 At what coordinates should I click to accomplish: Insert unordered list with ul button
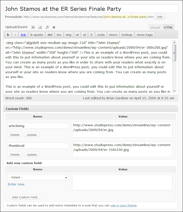pos(77,35)
